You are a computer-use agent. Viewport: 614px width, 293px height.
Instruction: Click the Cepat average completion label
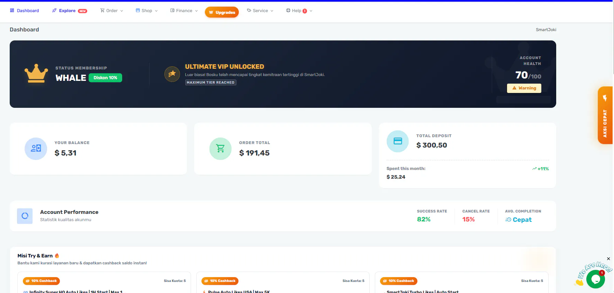click(x=522, y=220)
